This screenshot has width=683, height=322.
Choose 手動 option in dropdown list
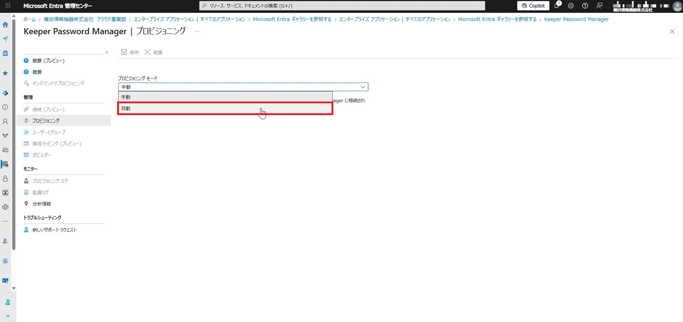coord(225,97)
